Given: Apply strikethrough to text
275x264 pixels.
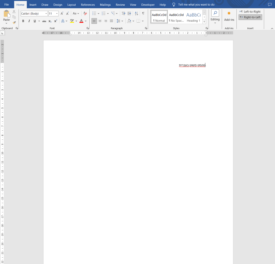Looking at the screenshot, I should point(44,21).
